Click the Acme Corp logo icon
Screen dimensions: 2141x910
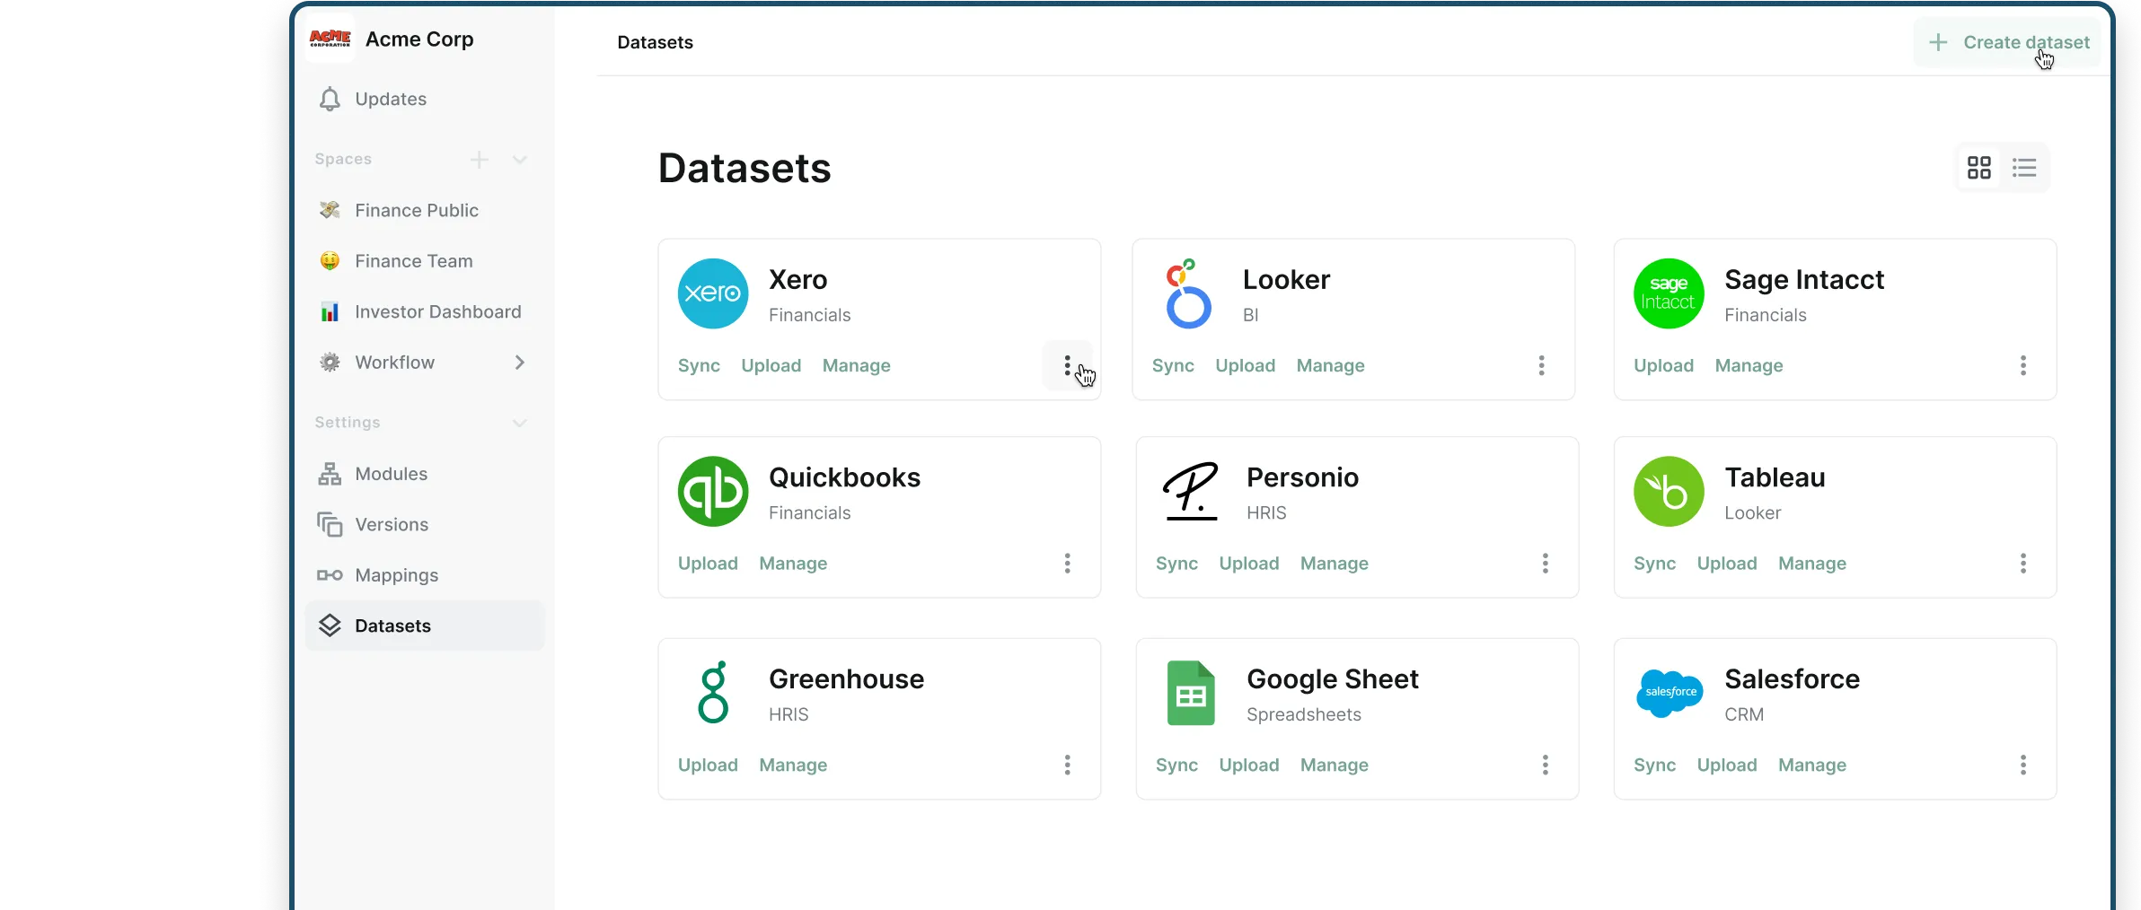click(x=330, y=39)
